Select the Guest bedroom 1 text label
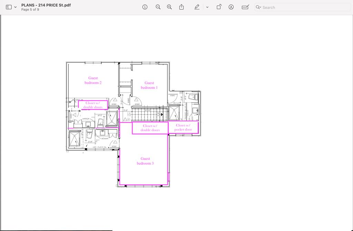The width and height of the screenshot is (353, 231). tap(149, 85)
